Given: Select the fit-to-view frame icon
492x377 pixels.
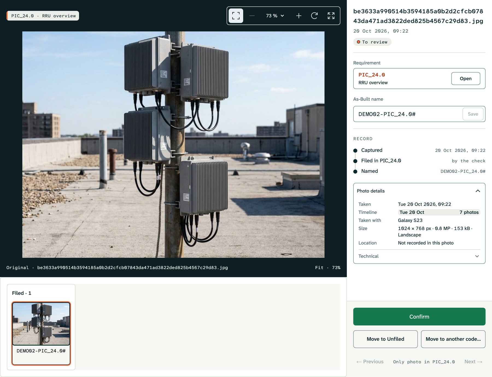Looking at the screenshot, I should click(x=236, y=16).
